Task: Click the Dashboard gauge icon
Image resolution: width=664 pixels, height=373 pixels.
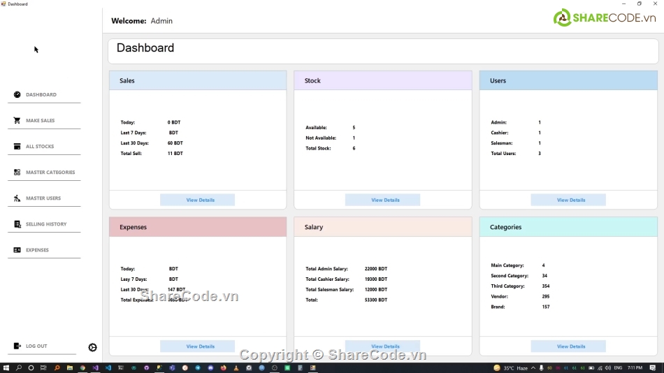Action: (17, 94)
